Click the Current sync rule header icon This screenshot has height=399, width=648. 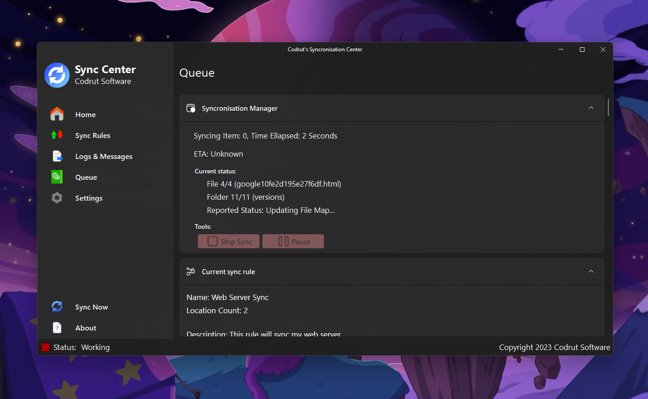pos(191,271)
